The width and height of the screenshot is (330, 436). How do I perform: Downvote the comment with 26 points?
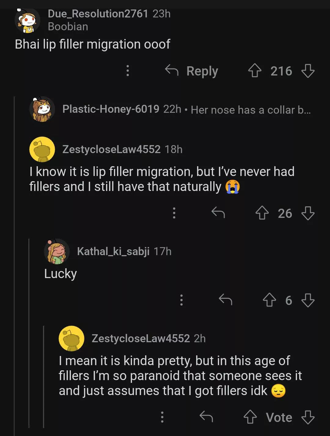[x=308, y=213]
